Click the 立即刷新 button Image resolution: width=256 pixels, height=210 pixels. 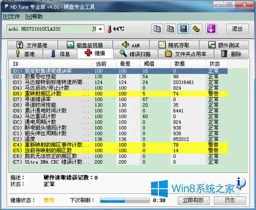tap(194, 200)
